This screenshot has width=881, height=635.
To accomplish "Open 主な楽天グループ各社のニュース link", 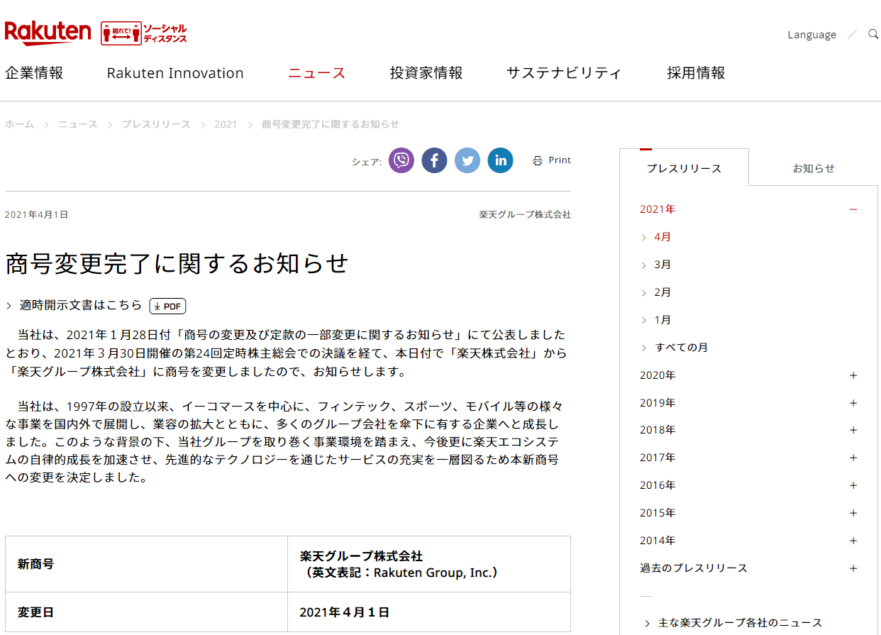I will (740, 623).
